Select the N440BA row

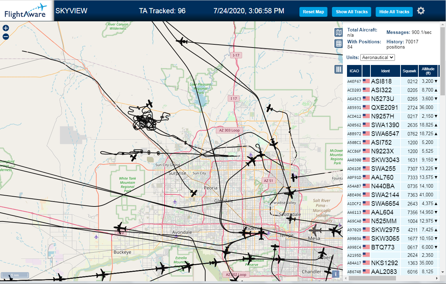[x=392, y=186]
